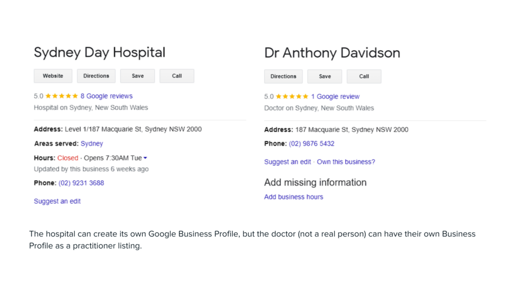This screenshot has width=517, height=291.
Task: Click Add business hours link
Action: pyautogui.click(x=293, y=197)
